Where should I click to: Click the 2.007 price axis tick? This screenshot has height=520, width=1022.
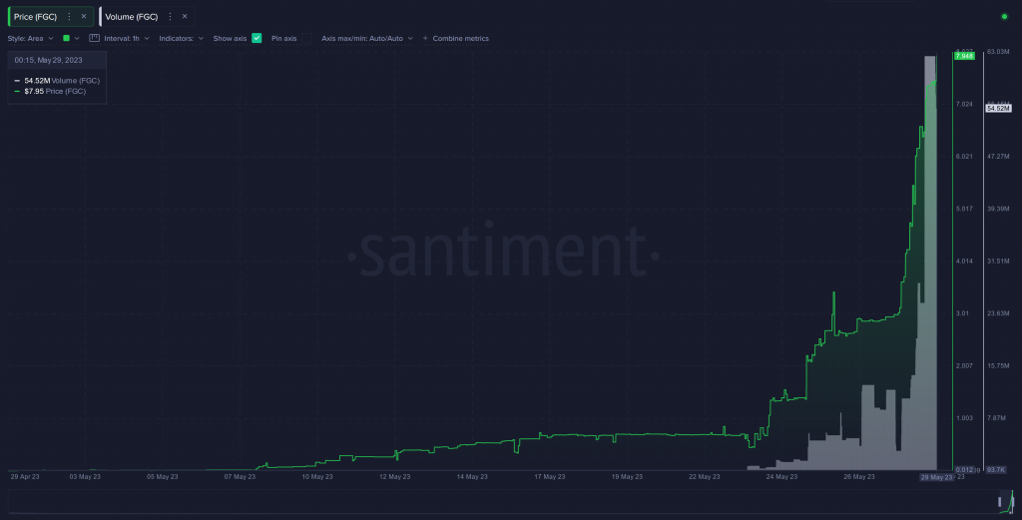pyautogui.click(x=964, y=365)
